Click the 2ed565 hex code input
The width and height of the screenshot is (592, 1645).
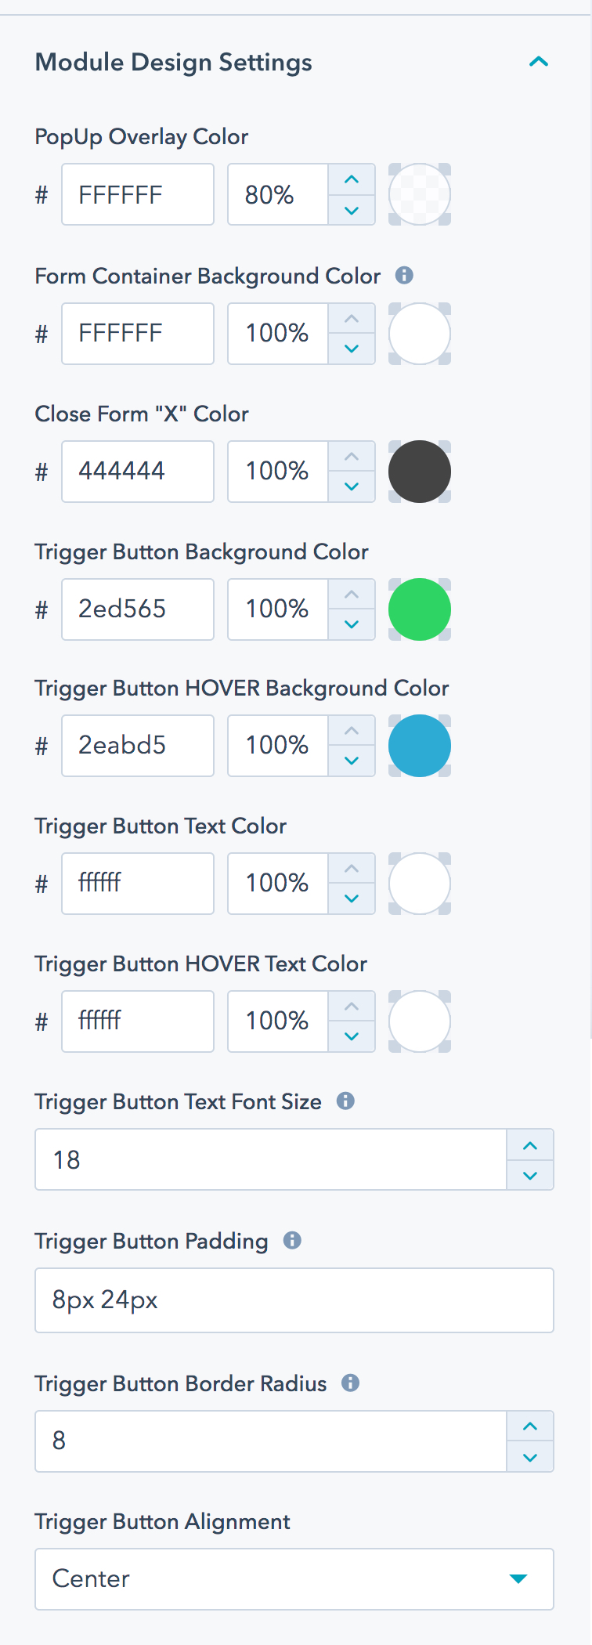coord(137,609)
